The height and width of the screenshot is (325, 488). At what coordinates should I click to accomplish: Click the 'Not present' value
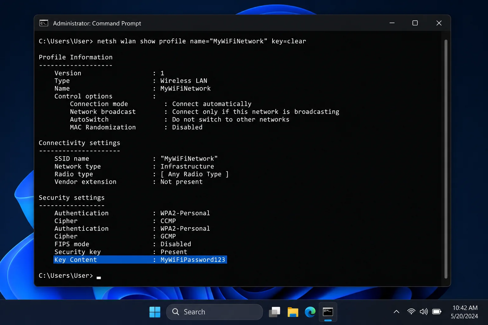point(181,182)
